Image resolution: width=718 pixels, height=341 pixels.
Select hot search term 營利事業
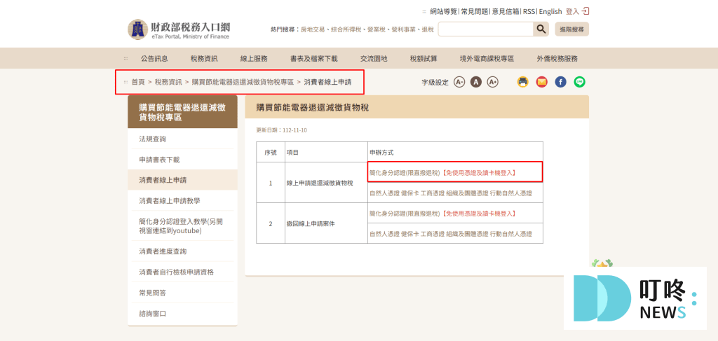click(x=403, y=29)
